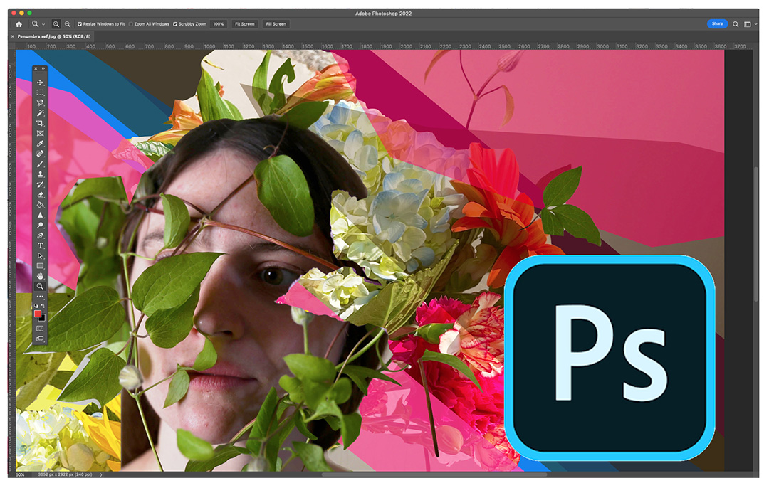Viewport: 769px width, 488px height.
Task: Select the Healing Brush tool
Action: [40, 154]
